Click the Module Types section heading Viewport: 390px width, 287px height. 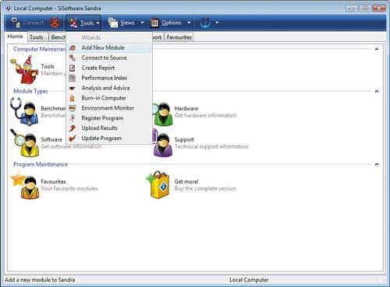pyautogui.click(x=30, y=91)
